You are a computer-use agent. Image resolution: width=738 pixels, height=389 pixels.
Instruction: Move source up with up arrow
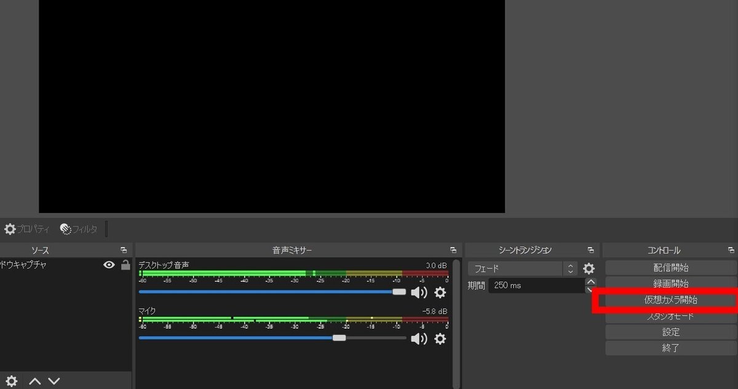coord(34,381)
